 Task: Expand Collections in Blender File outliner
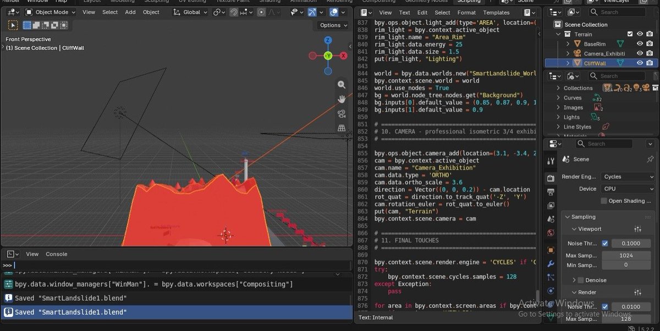point(559,88)
